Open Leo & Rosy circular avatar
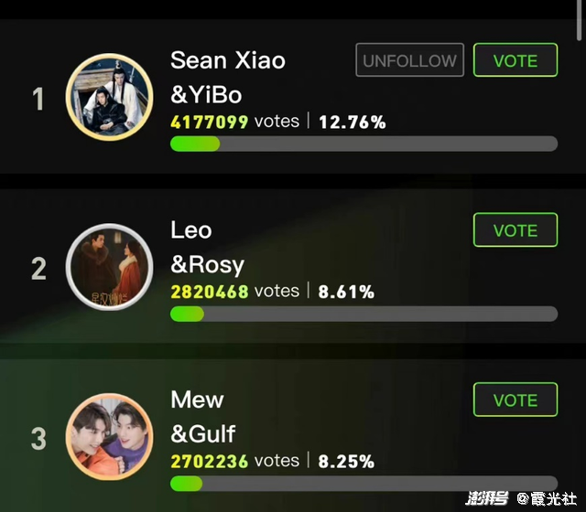586x512 pixels. (109, 267)
